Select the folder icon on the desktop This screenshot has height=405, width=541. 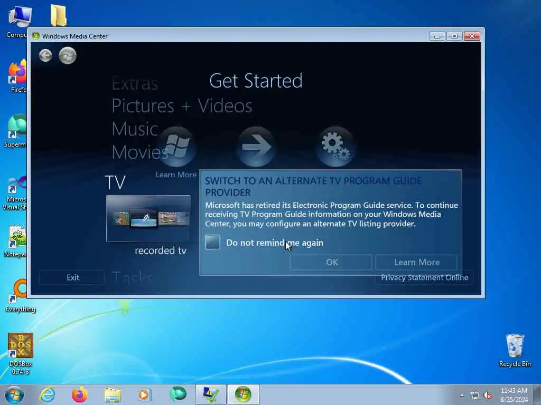coord(58,15)
